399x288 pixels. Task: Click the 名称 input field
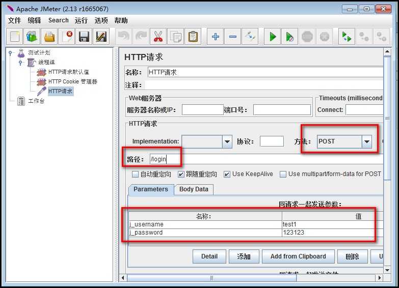pyautogui.click(x=265, y=72)
